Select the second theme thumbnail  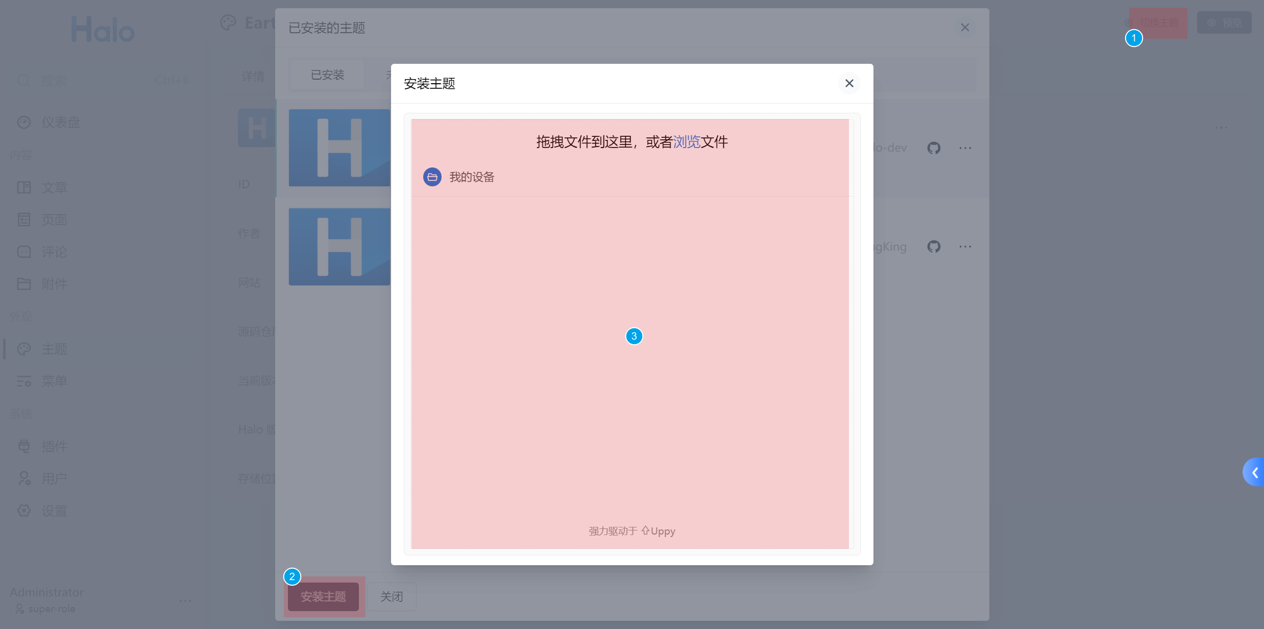point(339,247)
